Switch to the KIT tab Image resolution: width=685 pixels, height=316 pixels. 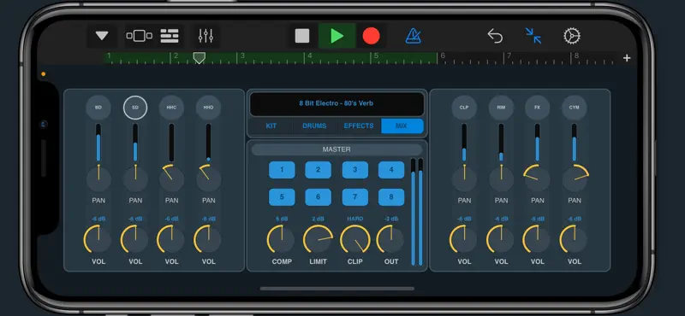[x=271, y=126]
